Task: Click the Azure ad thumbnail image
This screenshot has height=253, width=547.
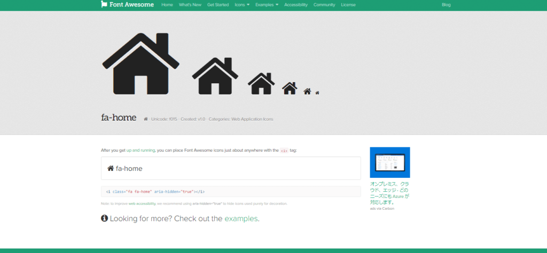Action: 389,162
